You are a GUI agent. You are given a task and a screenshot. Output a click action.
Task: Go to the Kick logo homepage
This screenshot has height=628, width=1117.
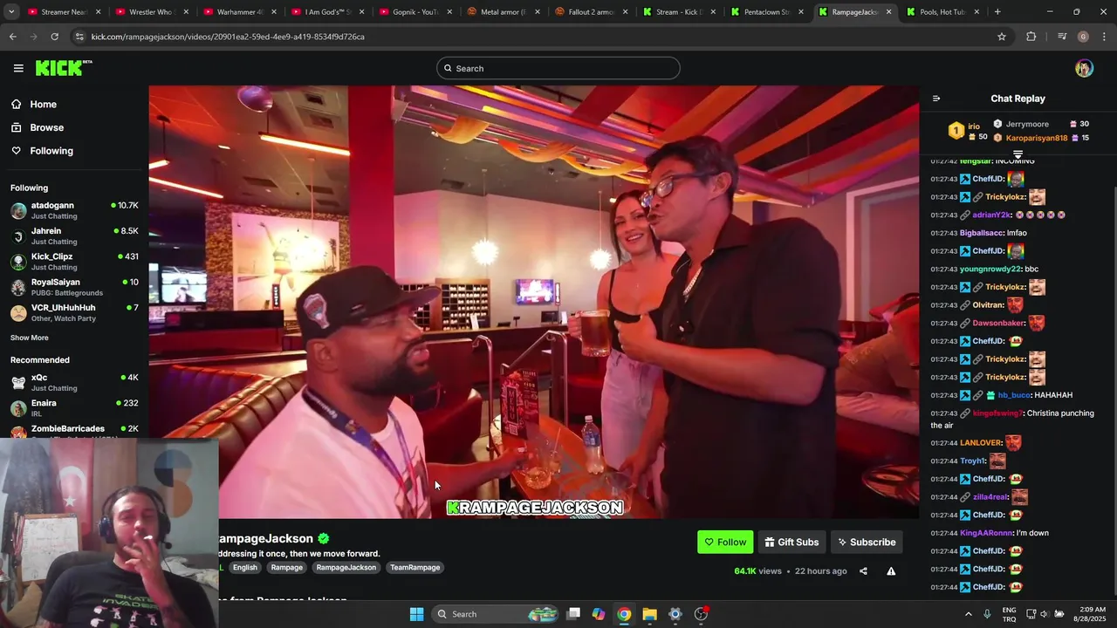(64, 68)
